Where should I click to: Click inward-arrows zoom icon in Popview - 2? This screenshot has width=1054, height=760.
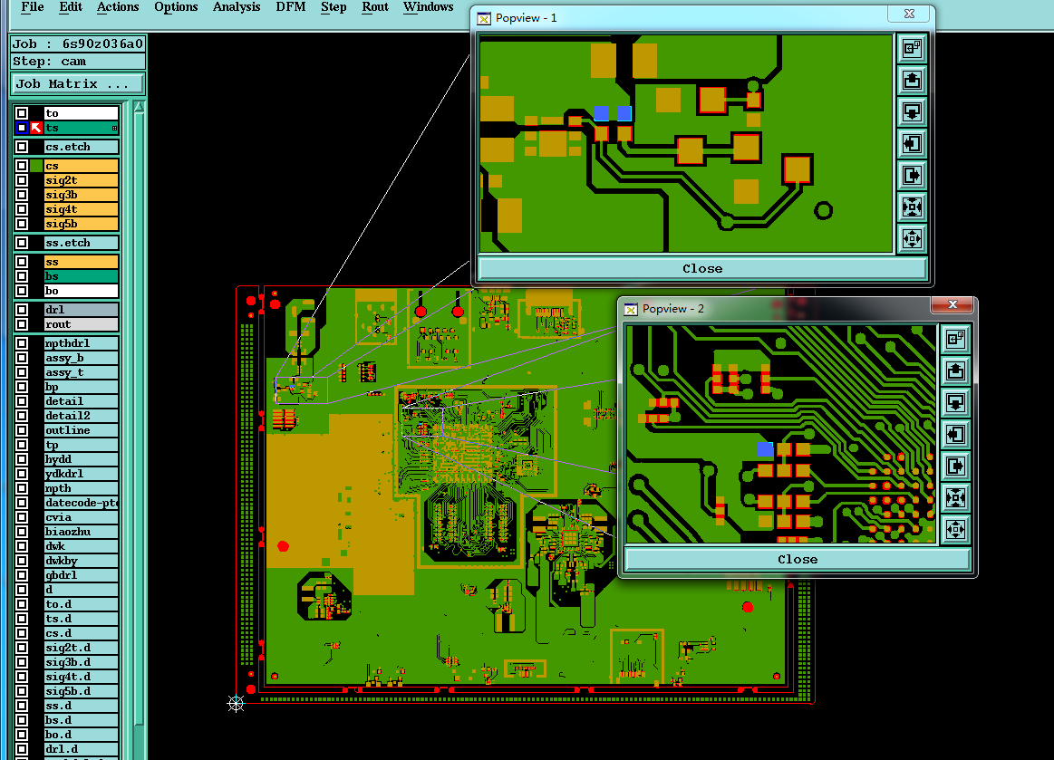coord(955,497)
